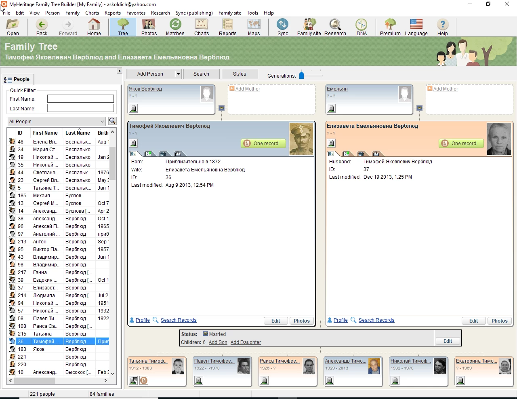Image resolution: width=517 pixels, height=399 pixels.
Task: Open the Maps toolbar icon
Action: coord(254,27)
